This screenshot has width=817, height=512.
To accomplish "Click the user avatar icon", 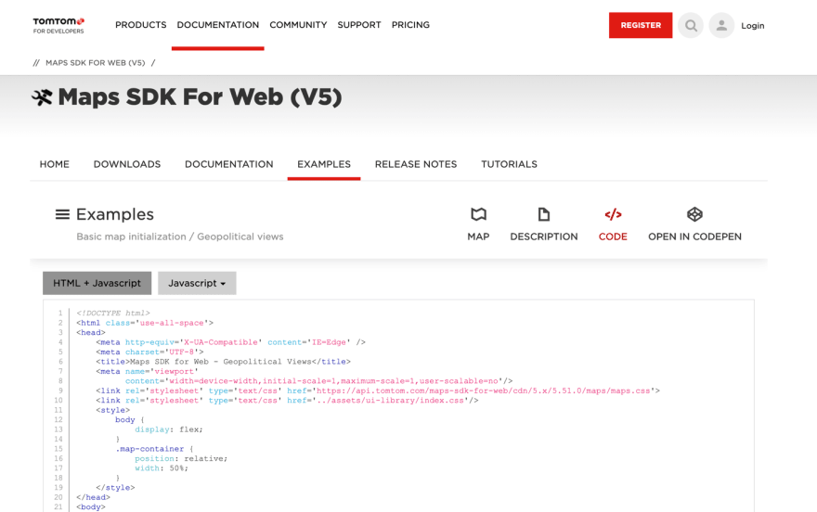I will tap(721, 25).
